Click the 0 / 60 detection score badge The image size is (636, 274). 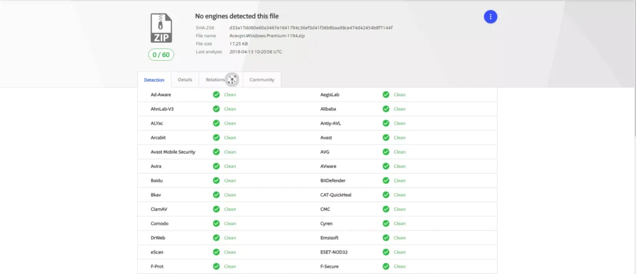pyautogui.click(x=161, y=55)
